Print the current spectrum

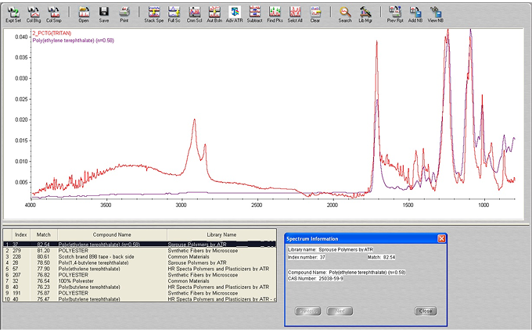pos(124,13)
